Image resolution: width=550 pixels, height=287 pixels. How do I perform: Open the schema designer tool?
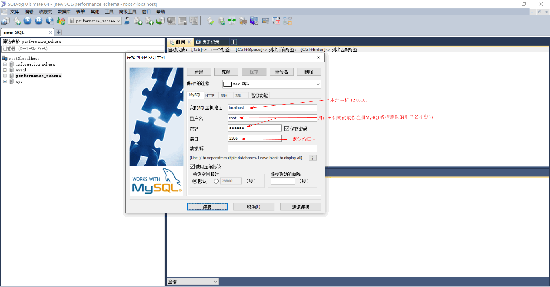[x=287, y=21]
